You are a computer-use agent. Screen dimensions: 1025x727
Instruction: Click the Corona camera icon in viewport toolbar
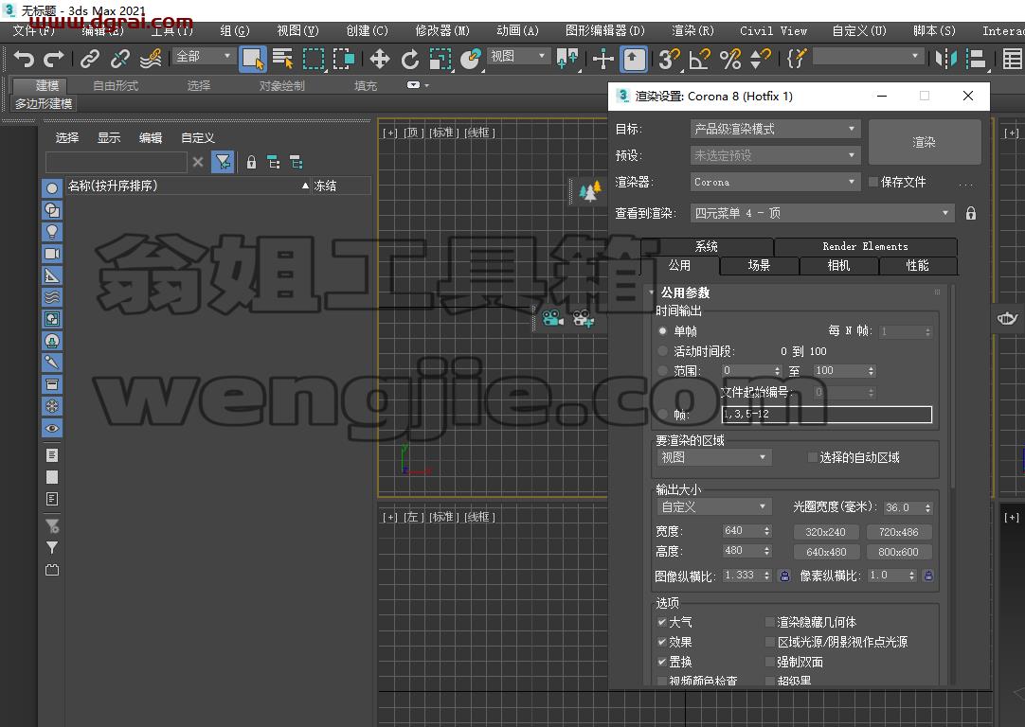(x=552, y=318)
